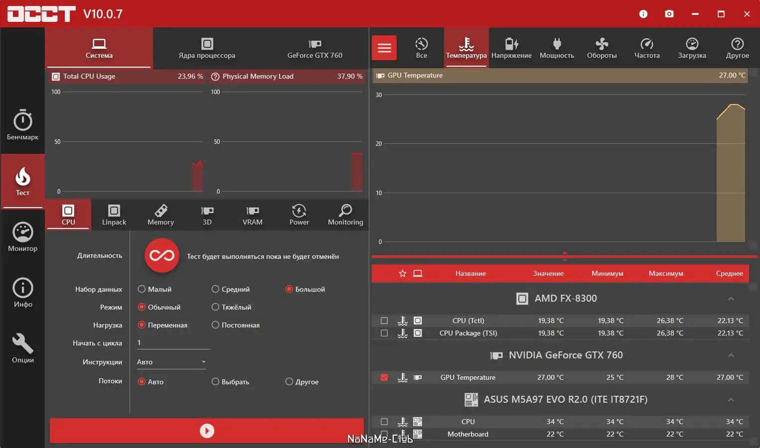Sort table by Значение column
The image size is (760, 448).
(548, 273)
